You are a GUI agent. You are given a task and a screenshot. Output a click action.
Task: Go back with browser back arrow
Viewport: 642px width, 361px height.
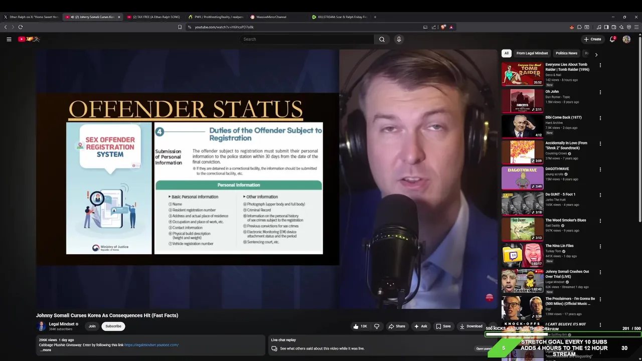[6, 27]
